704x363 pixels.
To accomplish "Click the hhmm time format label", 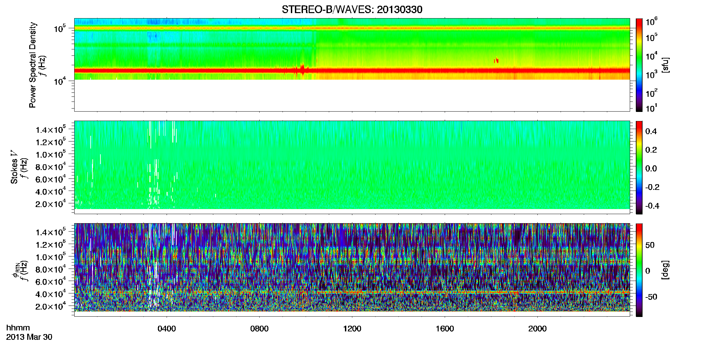I will [x=18, y=328].
